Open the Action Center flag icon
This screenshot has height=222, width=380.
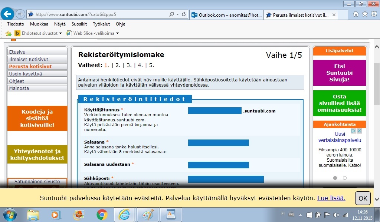327,215
